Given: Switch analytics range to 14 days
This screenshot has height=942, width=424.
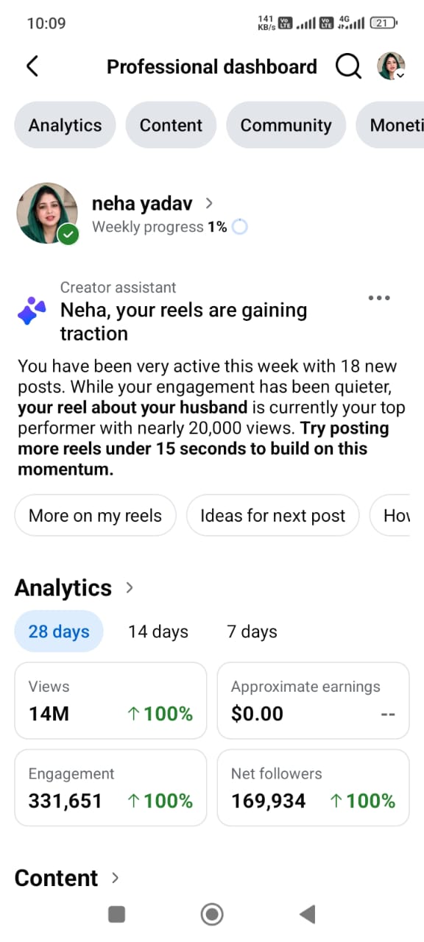Looking at the screenshot, I should coord(158,631).
